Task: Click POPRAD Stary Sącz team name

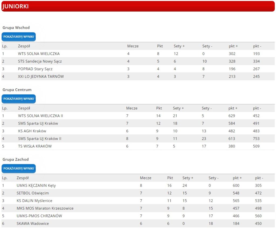Action: (x=35, y=69)
